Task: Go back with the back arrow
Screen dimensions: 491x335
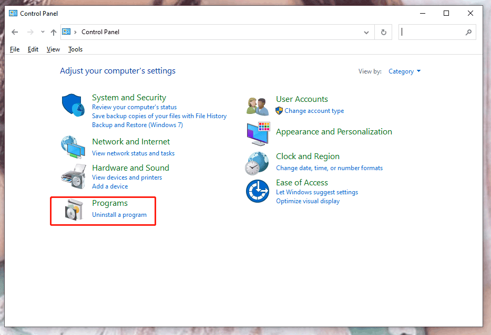Action: point(15,32)
